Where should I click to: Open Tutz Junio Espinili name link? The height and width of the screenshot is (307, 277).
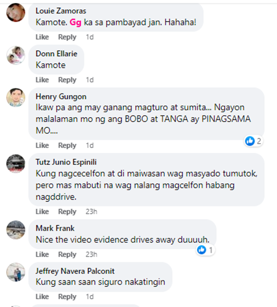click(x=66, y=162)
